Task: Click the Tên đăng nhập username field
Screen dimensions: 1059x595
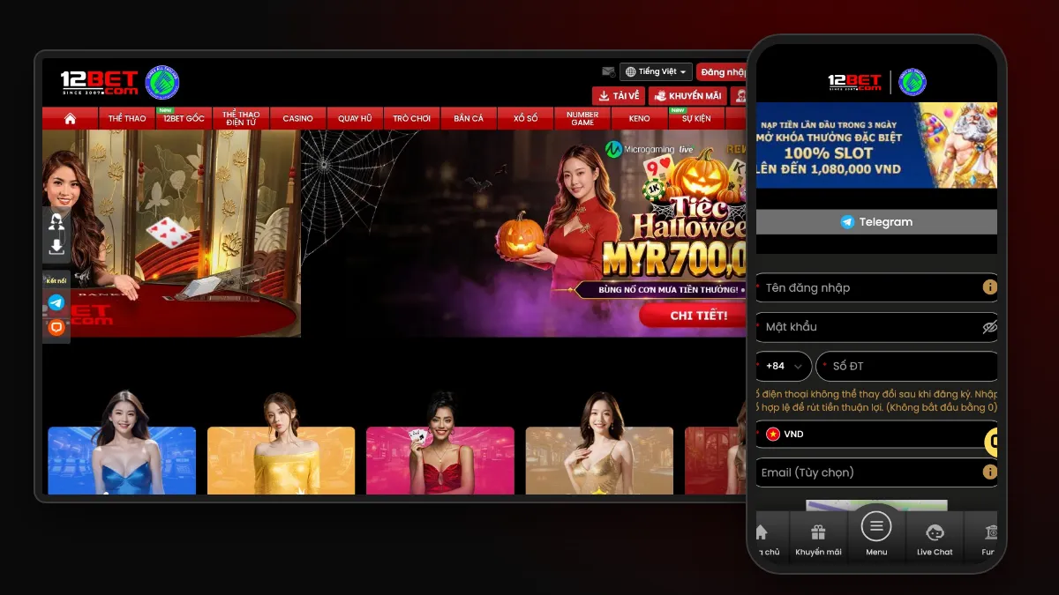Action: point(876,287)
